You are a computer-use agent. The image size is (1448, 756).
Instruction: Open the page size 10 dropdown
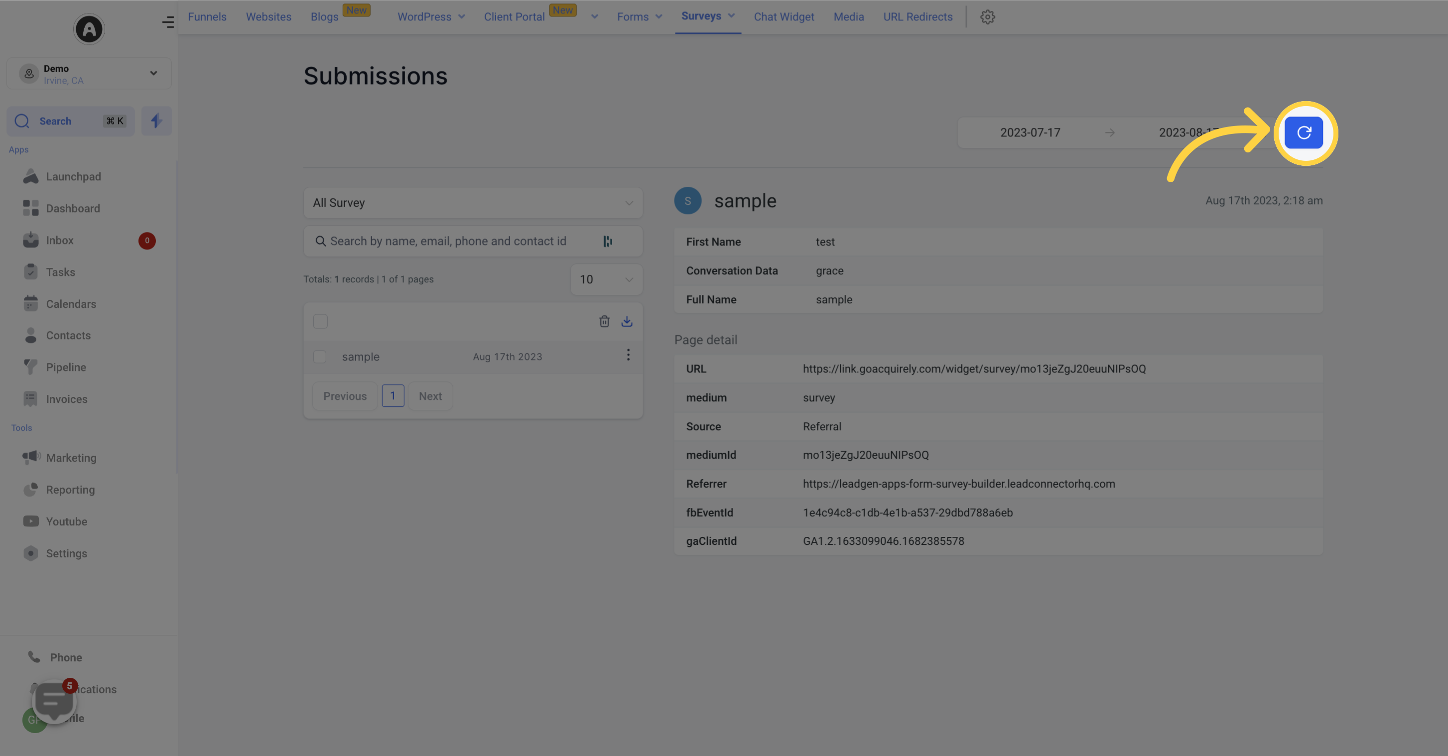coord(606,279)
